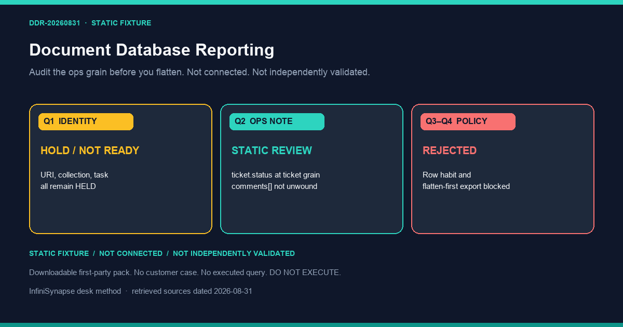Image resolution: width=623 pixels, height=327 pixels.
Task: Click 'Row habit and' line
Action: click(x=446, y=175)
